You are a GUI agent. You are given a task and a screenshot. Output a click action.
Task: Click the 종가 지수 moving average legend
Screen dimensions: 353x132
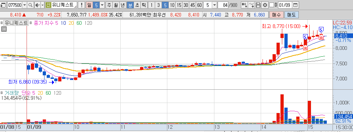[x=44, y=23]
